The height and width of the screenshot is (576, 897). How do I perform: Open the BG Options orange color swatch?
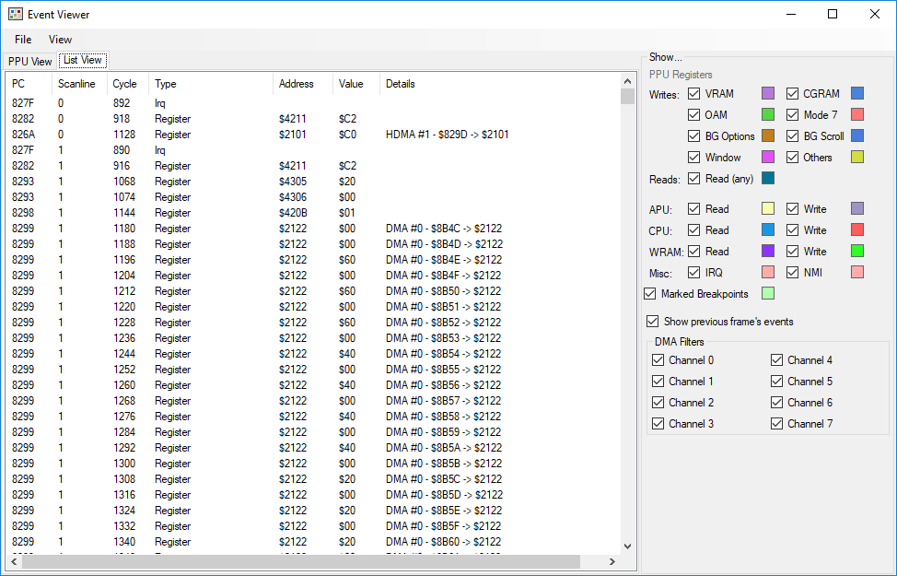pos(768,135)
